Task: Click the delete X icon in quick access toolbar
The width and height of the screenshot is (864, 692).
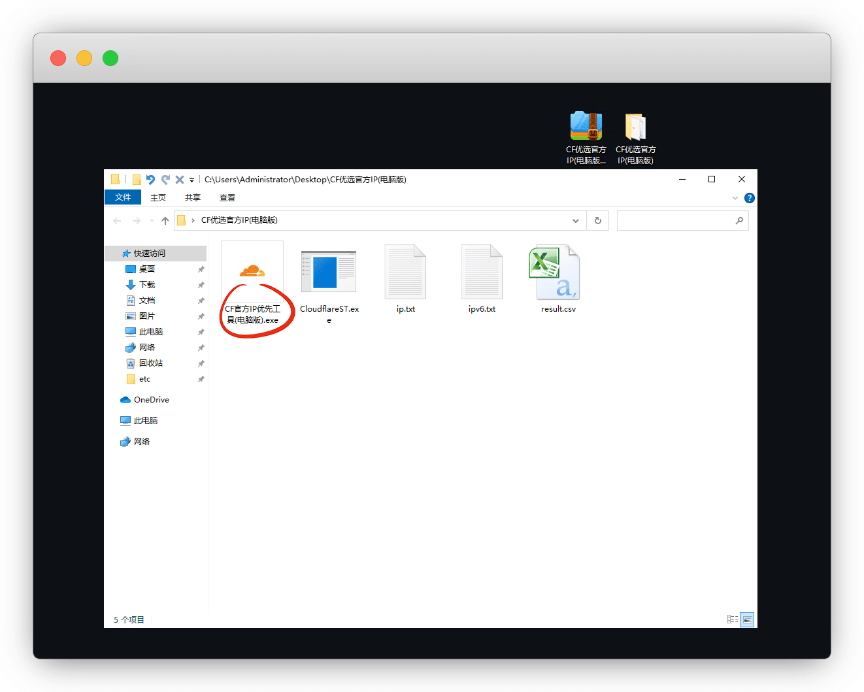Action: [180, 180]
